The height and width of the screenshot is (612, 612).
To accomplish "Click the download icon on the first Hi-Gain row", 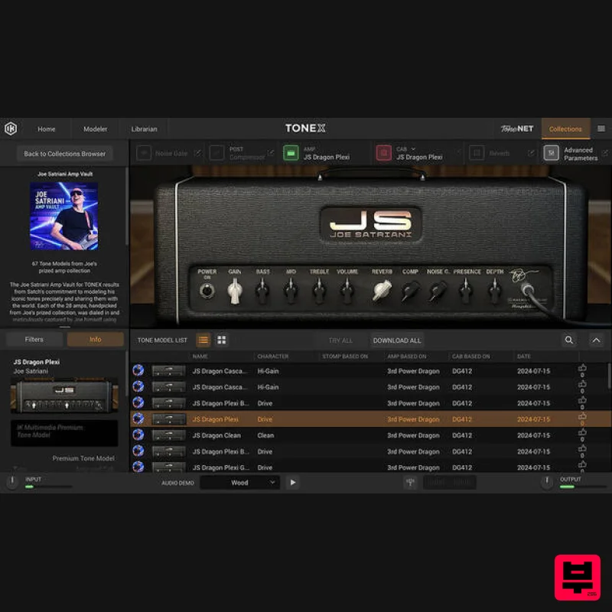I will tap(138, 370).
